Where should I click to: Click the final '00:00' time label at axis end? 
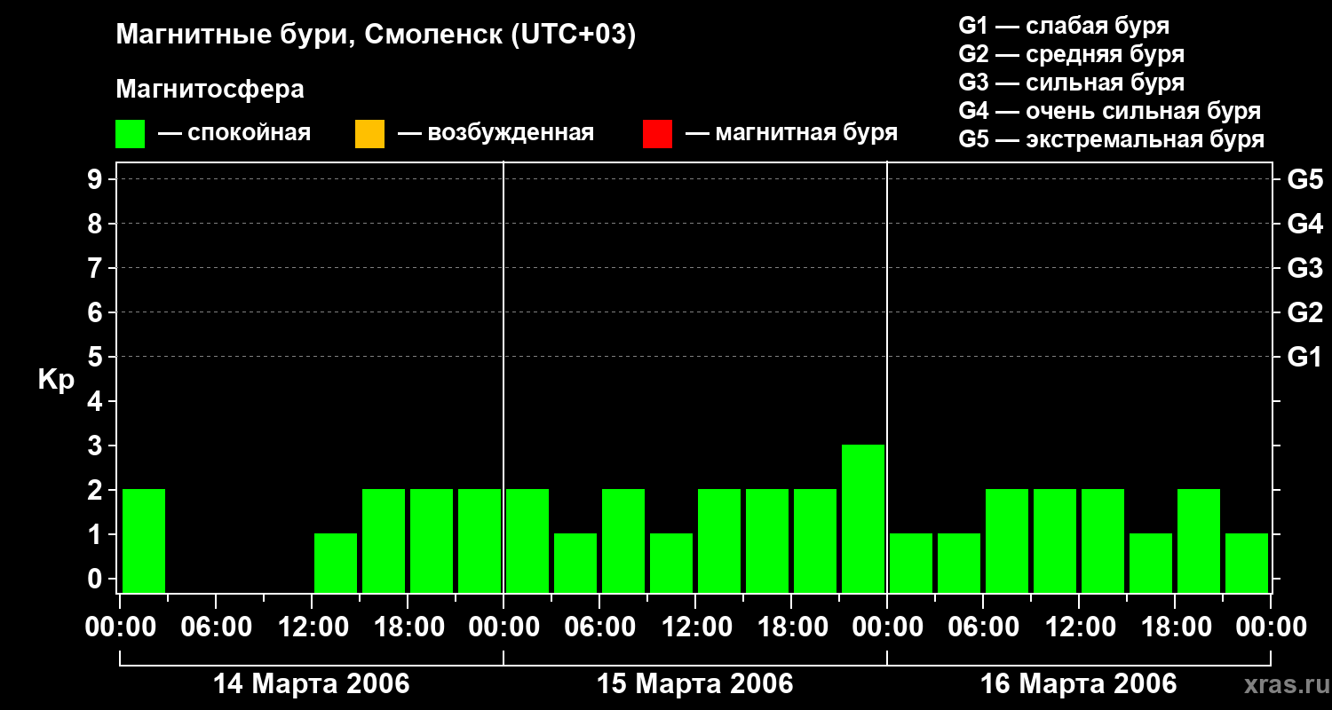coord(1271,627)
